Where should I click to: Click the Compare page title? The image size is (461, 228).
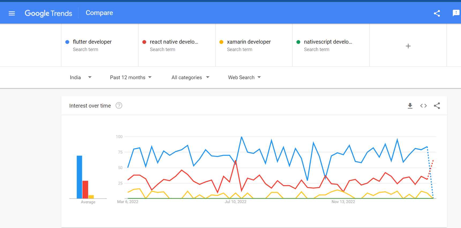pyautogui.click(x=99, y=13)
